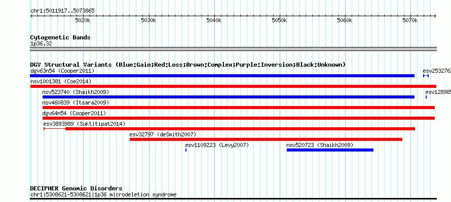
Task: Click the 5020k ruler tick label
Action: 83,21
